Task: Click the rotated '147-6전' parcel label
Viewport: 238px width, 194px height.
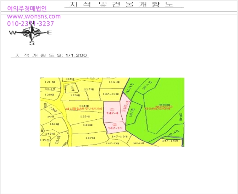Action: [x=173, y=133]
